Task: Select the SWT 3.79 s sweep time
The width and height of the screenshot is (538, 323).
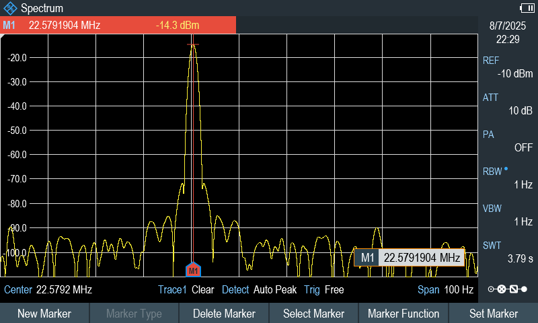Action: pos(508,252)
